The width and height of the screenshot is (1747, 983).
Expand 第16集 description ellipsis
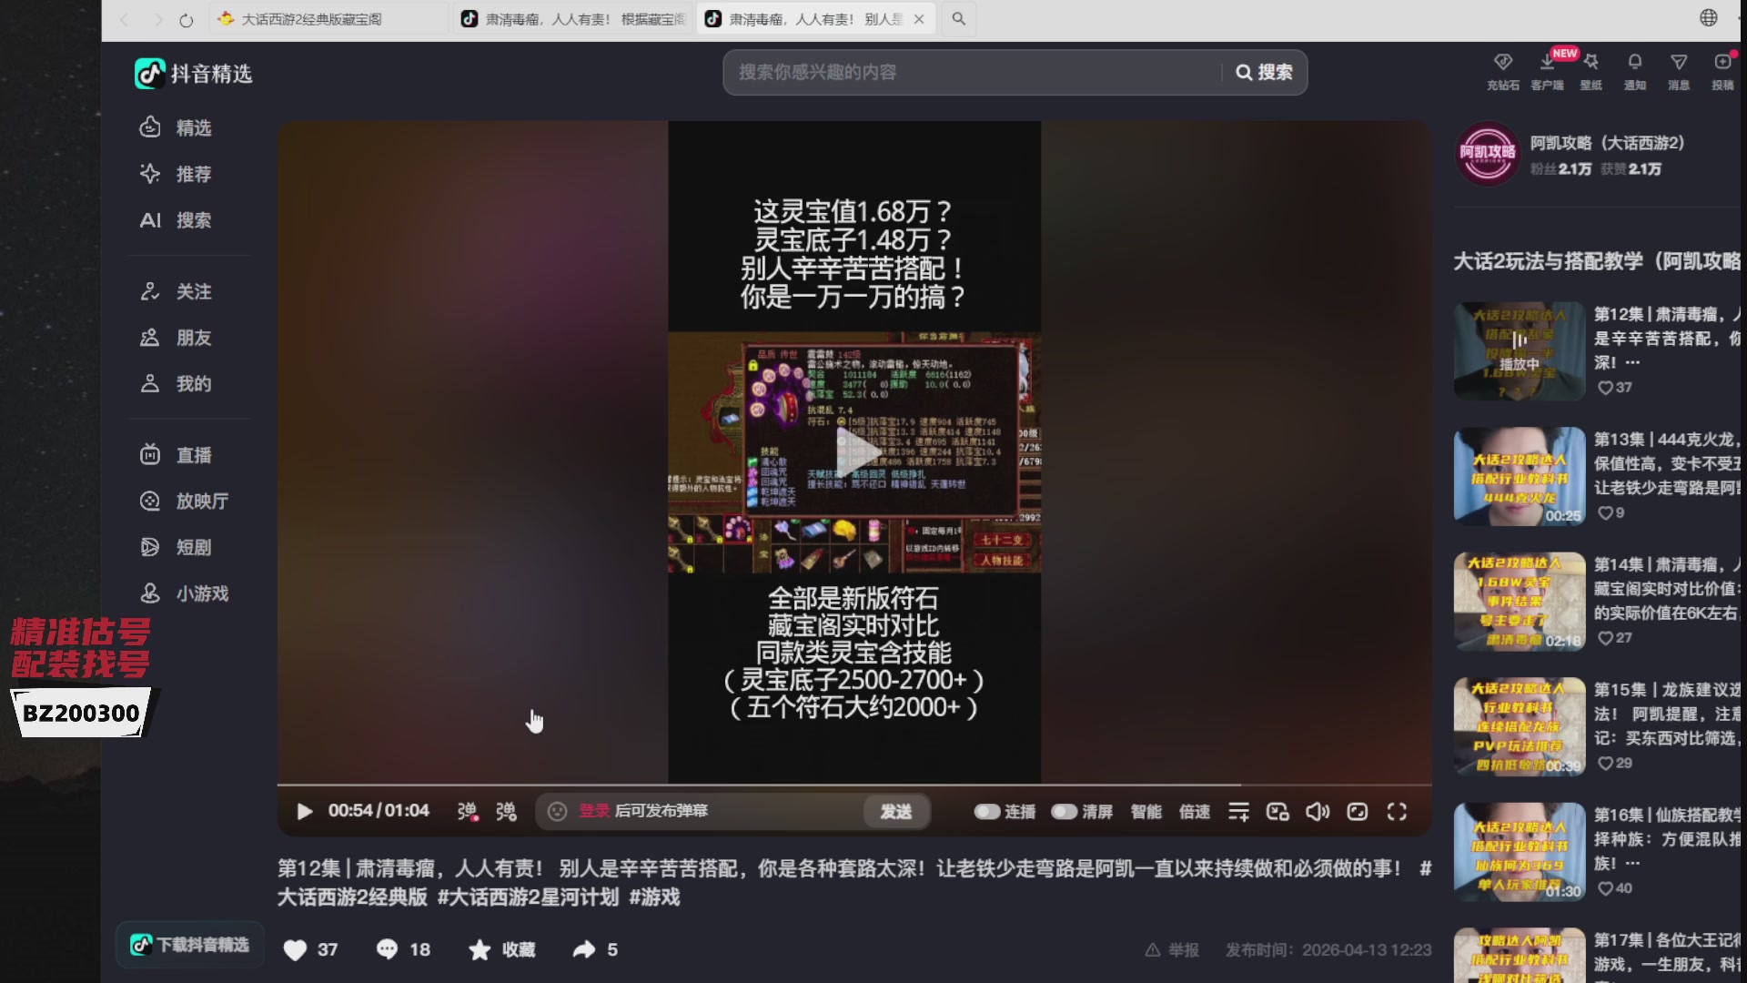[x=1632, y=863]
